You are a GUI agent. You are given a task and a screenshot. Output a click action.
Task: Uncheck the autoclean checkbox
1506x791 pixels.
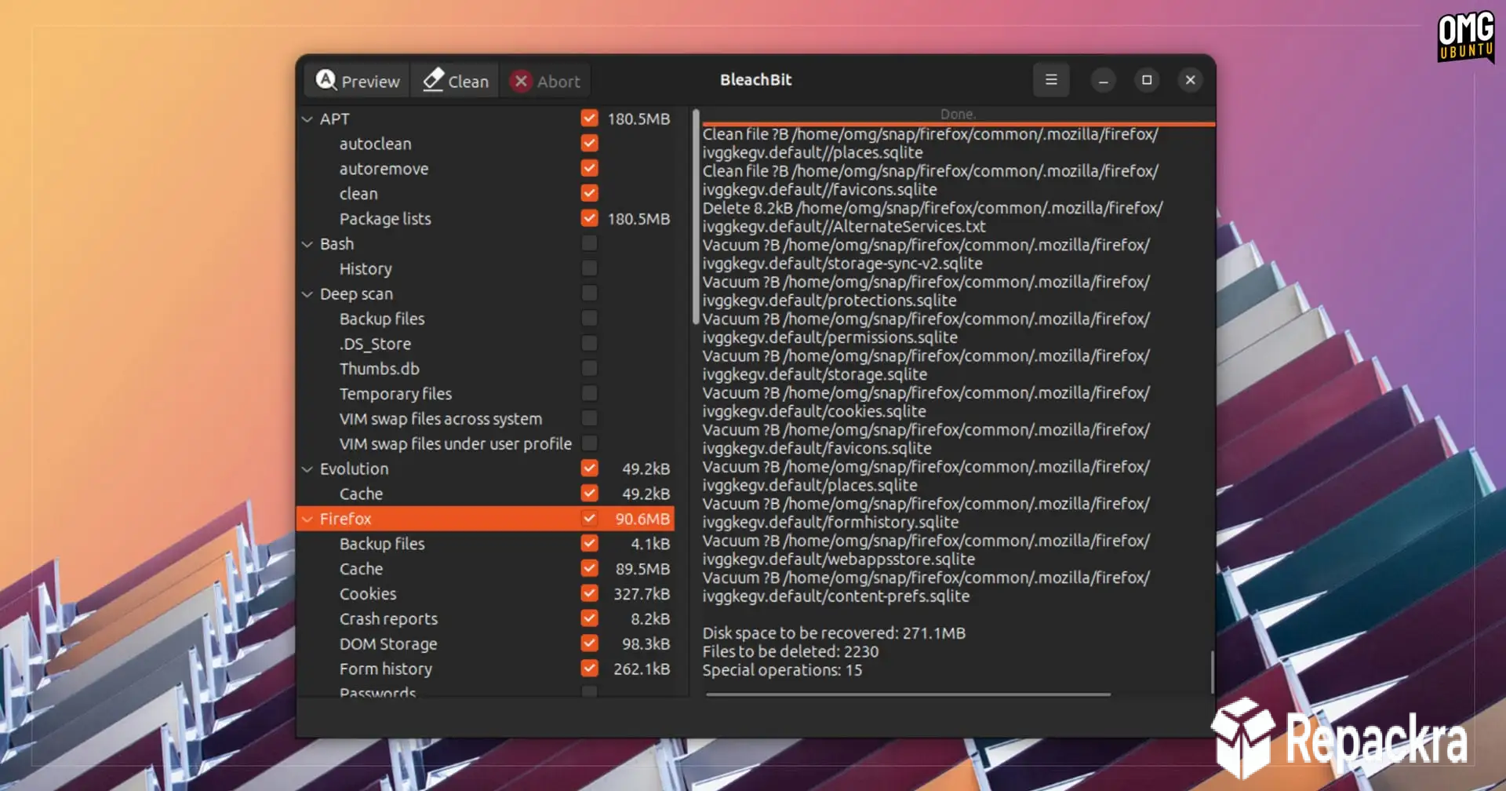589,143
